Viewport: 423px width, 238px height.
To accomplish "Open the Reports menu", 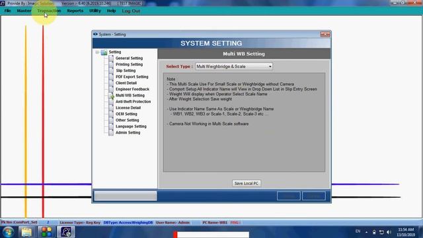I will (75, 11).
